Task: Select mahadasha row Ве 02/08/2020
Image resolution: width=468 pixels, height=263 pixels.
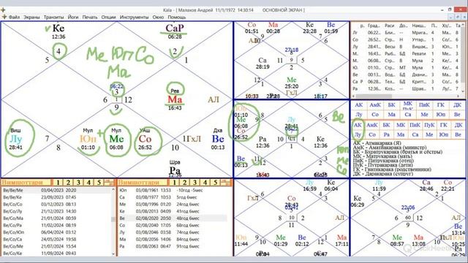Action: tap(173, 218)
